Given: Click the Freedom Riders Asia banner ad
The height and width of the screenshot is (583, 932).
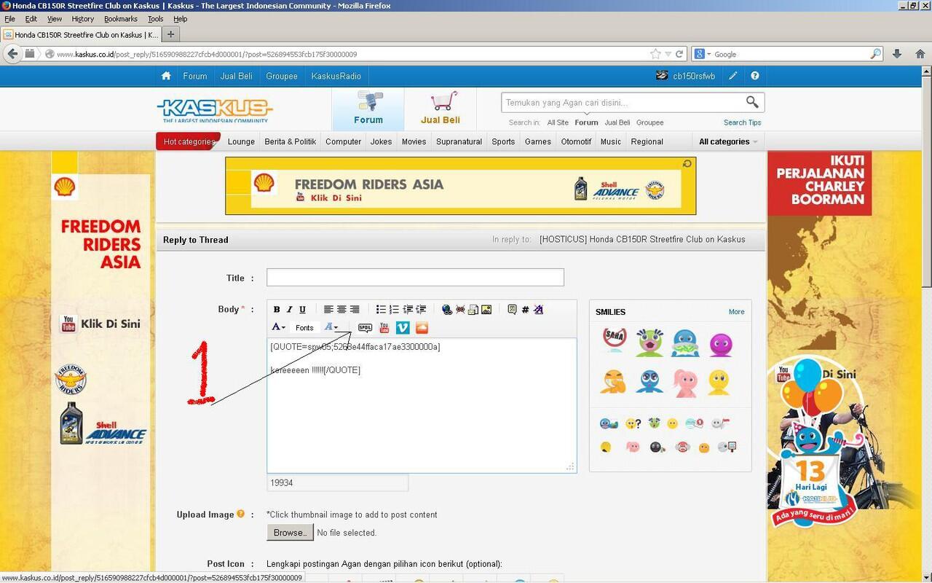Looking at the screenshot, I should pyautogui.click(x=460, y=186).
